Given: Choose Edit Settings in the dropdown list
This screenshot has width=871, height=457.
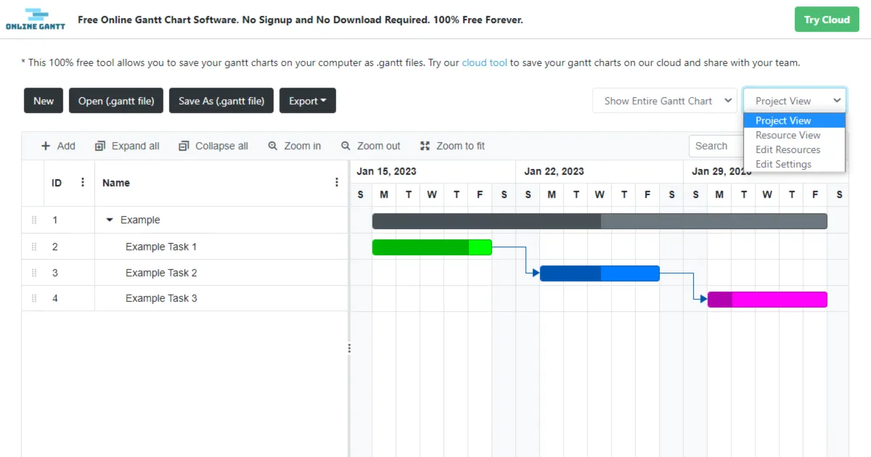Looking at the screenshot, I should pyautogui.click(x=783, y=164).
